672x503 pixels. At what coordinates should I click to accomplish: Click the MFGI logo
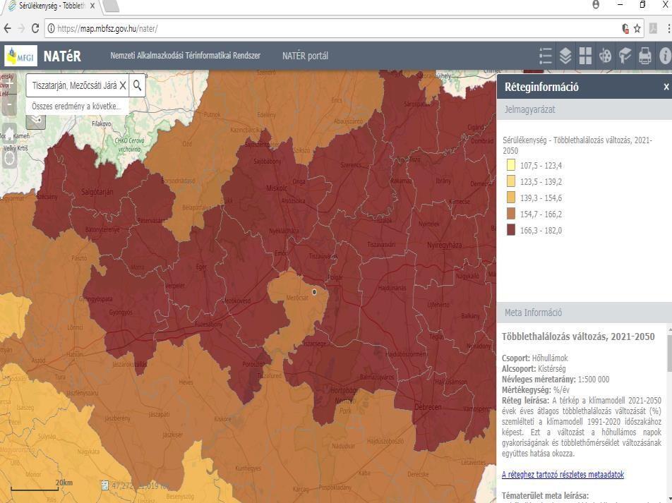(20, 56)
